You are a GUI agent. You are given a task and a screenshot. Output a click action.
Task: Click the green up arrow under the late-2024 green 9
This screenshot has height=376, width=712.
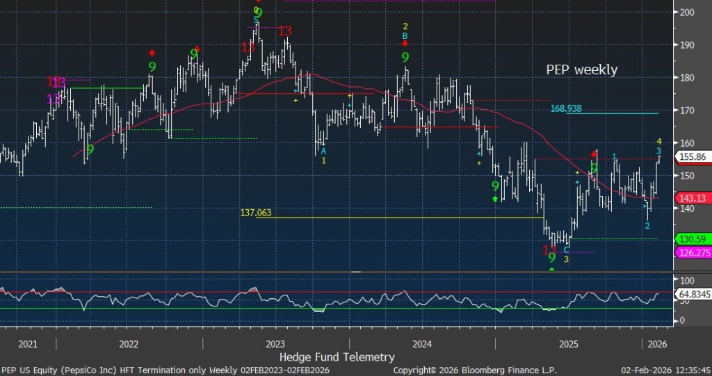pos(495,199)
